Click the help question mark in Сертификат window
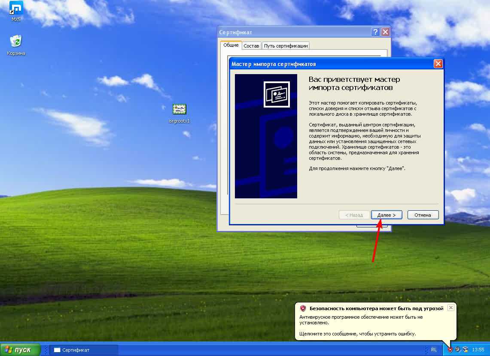490x356 pixels. [375, 32]
